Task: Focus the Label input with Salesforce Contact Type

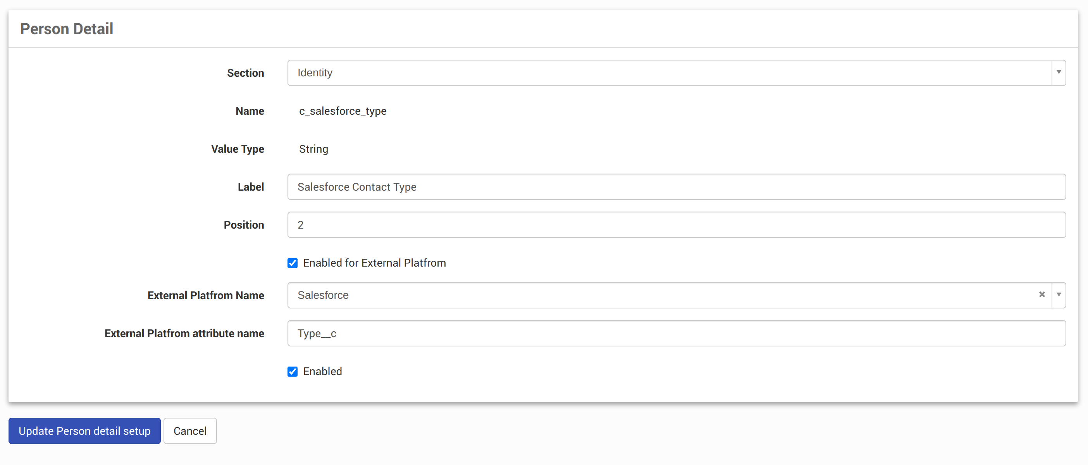Action: 676,187
